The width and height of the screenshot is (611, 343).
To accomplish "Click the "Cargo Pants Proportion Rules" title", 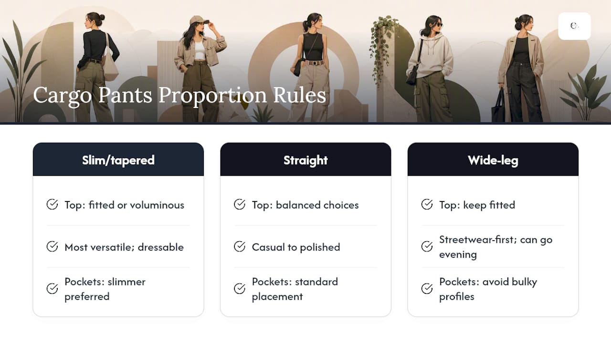I will pyautogui.click(x=179, y=95).
